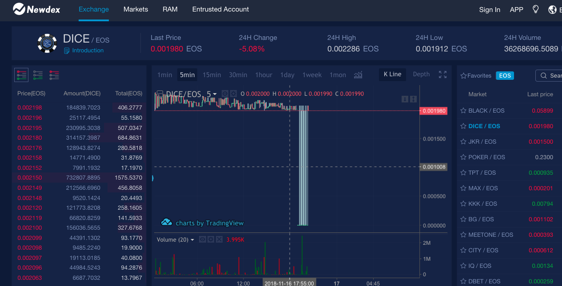Switch chart to K Line view
Viewport: 562px width, 286px height.
coord(393,74)
